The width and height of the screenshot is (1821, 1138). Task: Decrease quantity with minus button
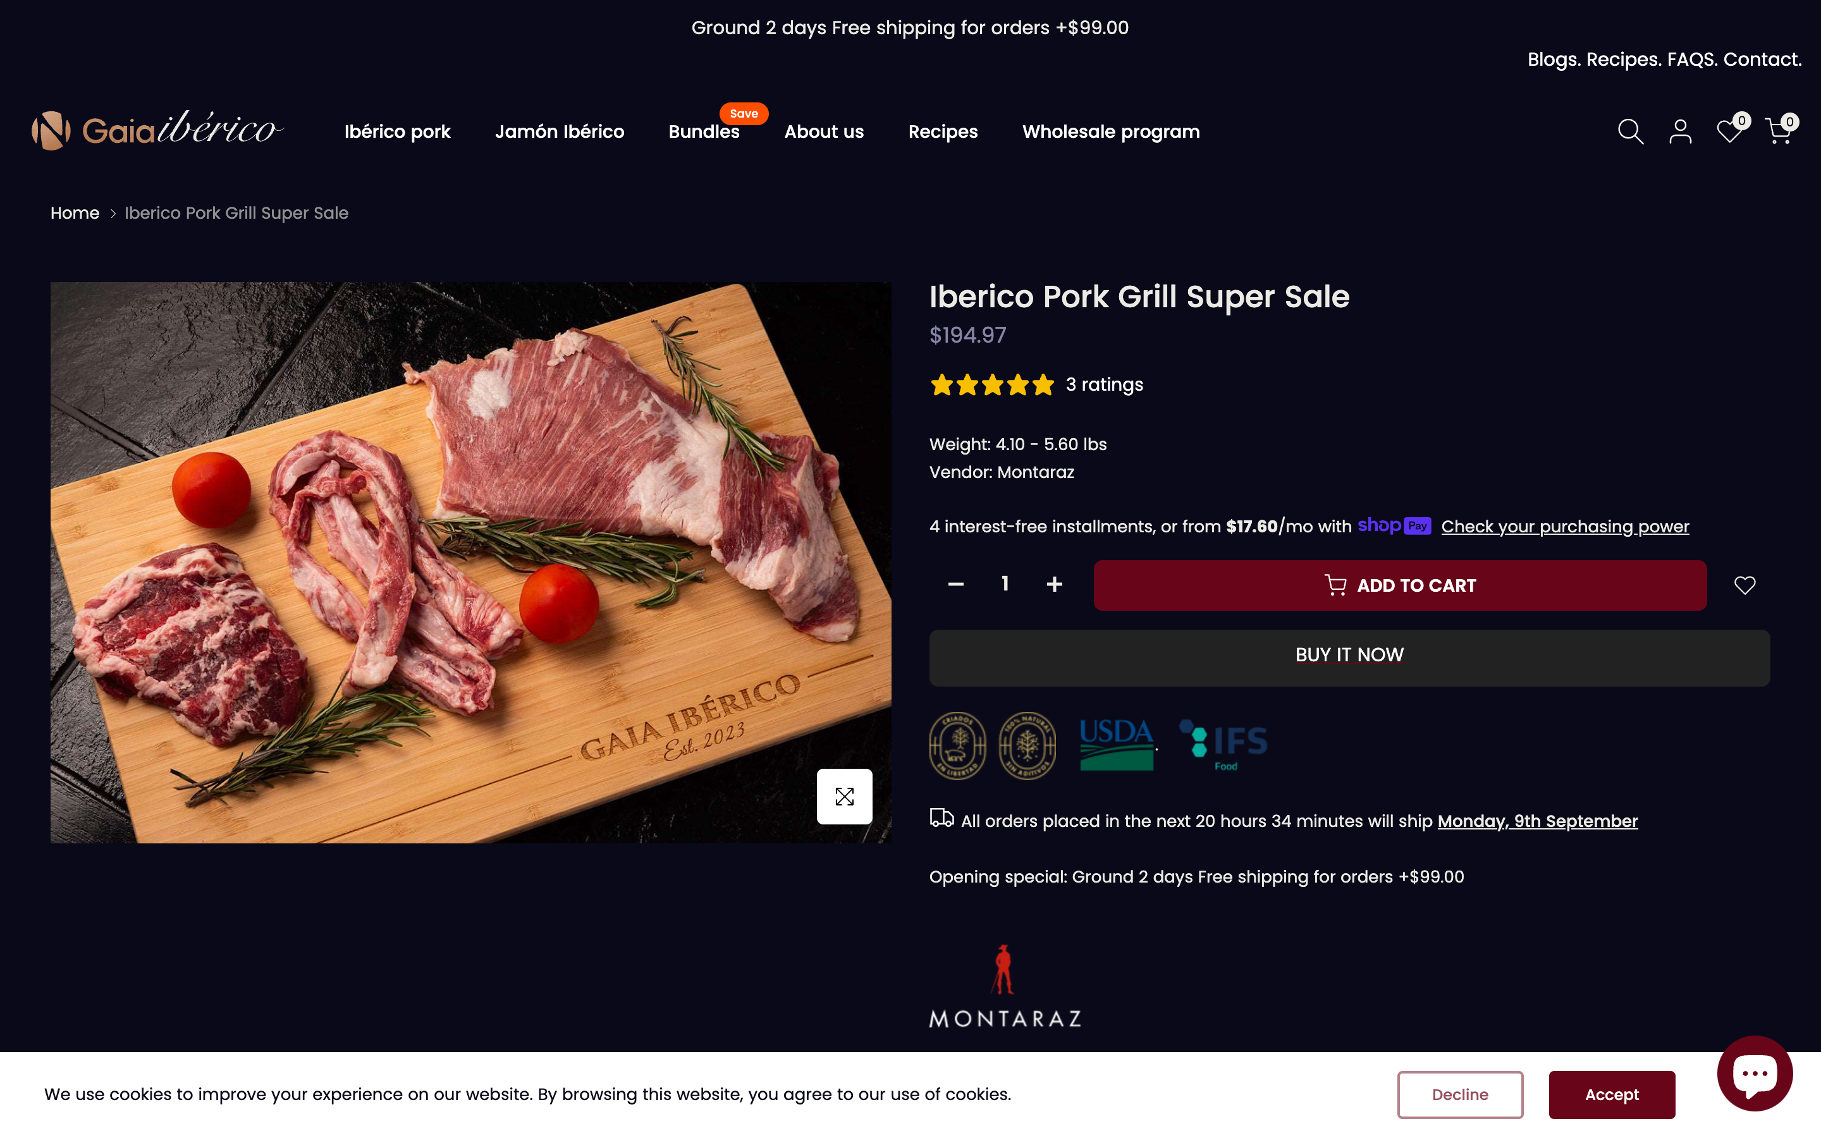point(955,584)
